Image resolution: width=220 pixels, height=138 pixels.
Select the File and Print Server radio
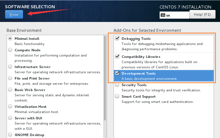tap(10, 78)
